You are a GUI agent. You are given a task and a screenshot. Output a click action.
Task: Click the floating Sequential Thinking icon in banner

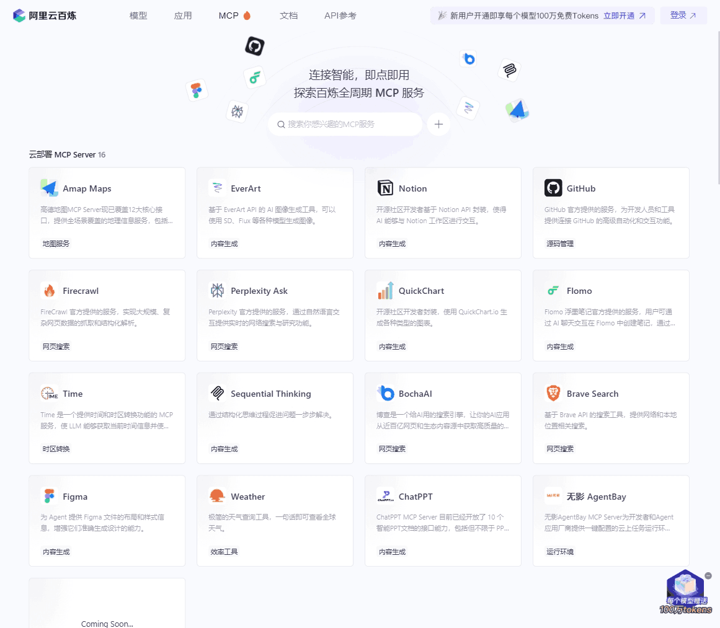click(509, 70)
